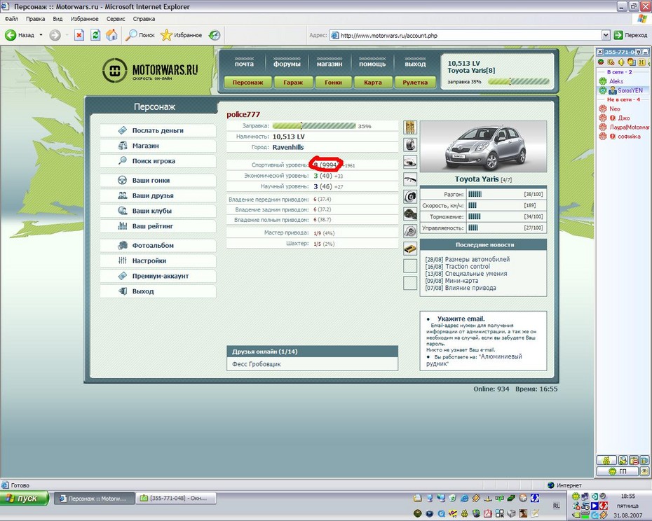Click the IE Forward arrow button

point(55,35)
